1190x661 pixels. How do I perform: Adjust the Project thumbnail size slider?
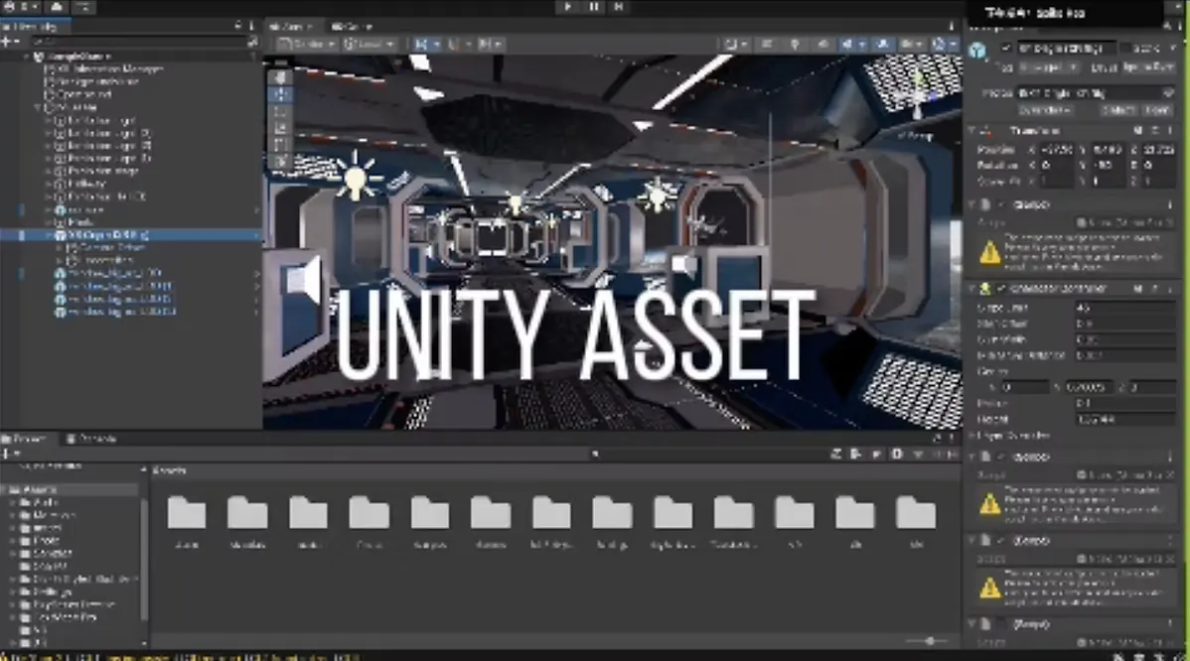point(929,641)
